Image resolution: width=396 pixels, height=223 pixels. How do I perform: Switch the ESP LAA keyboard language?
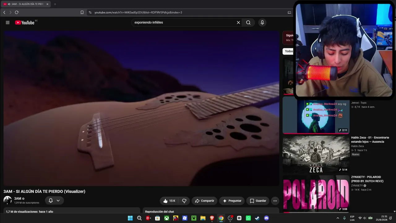click(x=352, y=218)
